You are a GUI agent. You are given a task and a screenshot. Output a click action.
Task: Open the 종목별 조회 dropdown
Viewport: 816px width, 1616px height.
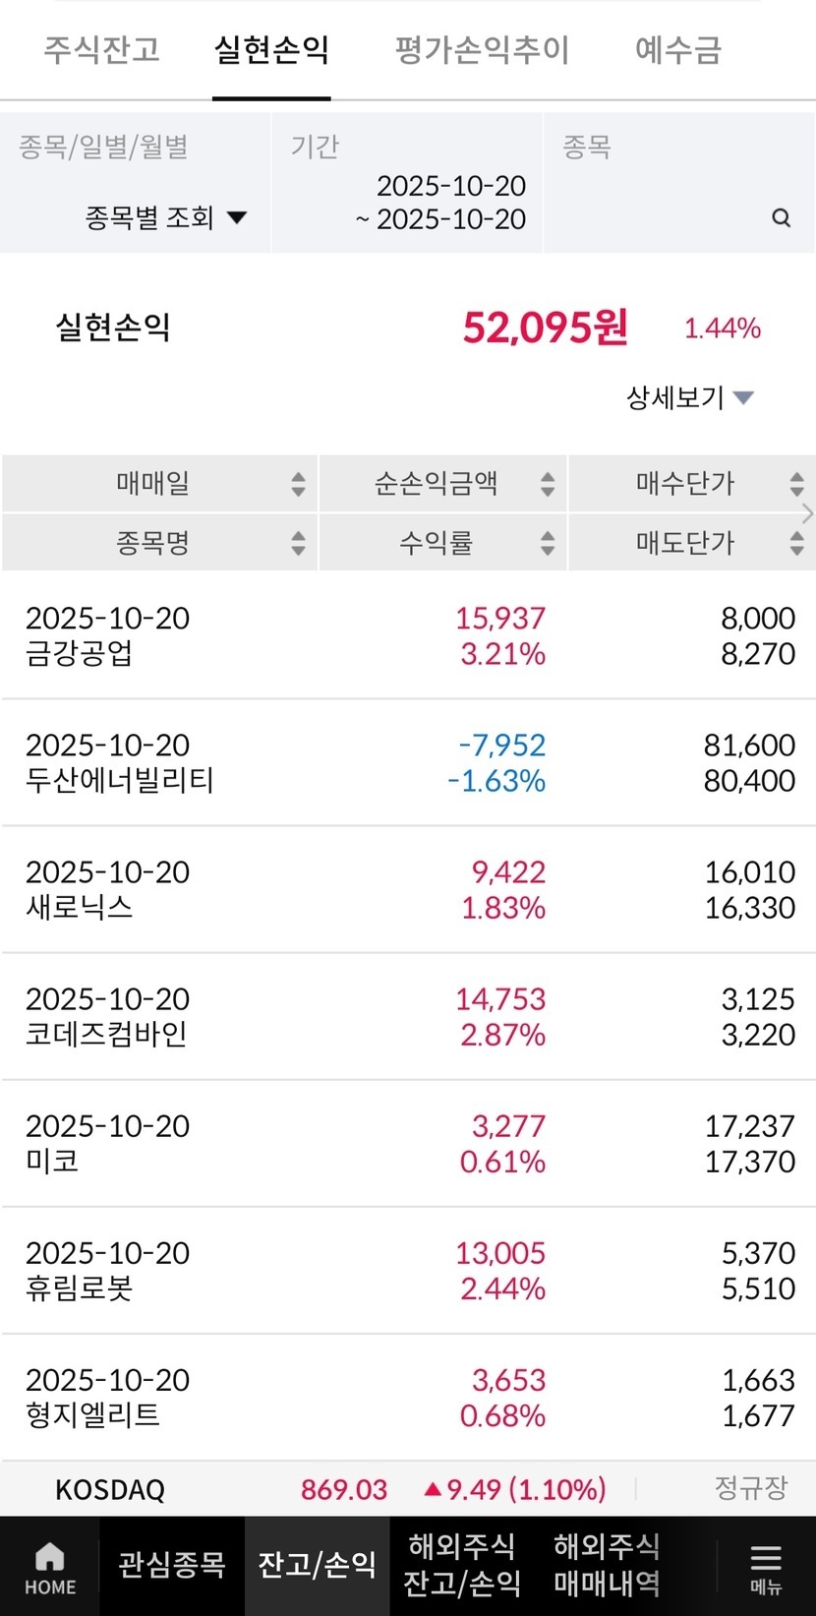pos(165,217)
